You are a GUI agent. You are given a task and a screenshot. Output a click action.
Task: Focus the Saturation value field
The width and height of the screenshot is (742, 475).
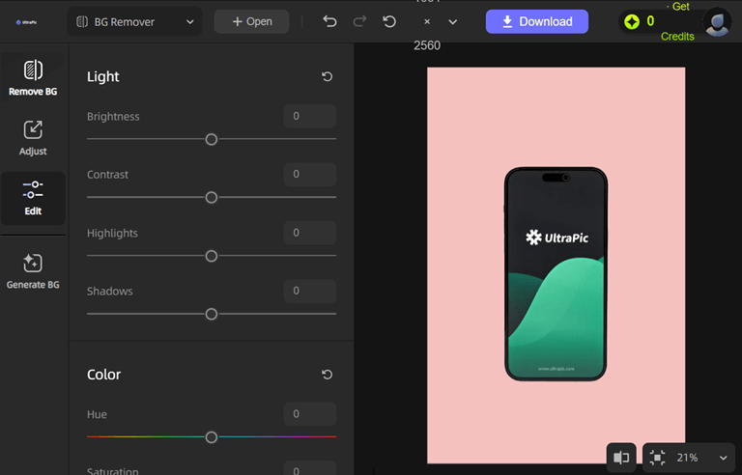pyautogui.click(x=310, y=468)
